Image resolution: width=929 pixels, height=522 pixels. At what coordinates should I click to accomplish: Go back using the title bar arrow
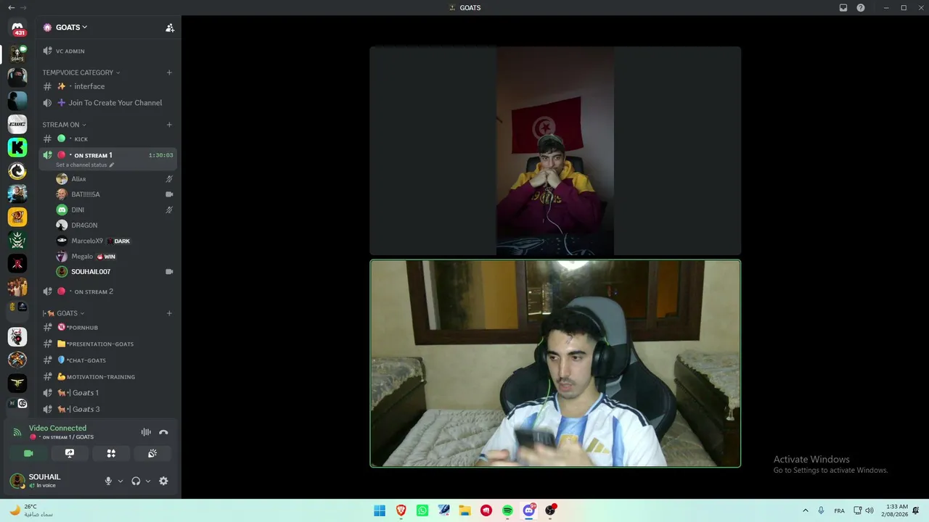click(x=10, y=7)
